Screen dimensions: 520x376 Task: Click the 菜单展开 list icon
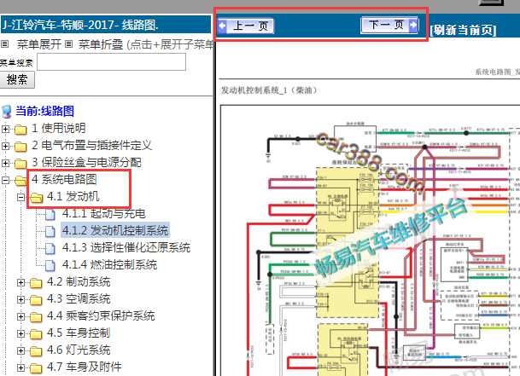[x=4, y=44]
